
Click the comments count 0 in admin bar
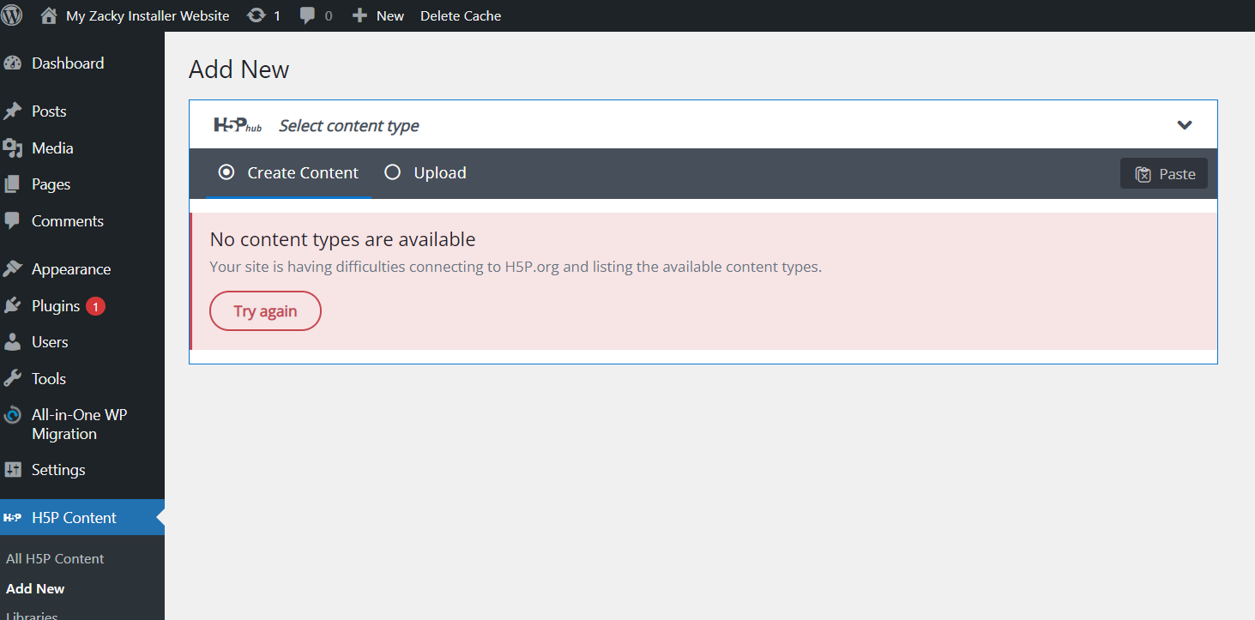coord(329,15)
